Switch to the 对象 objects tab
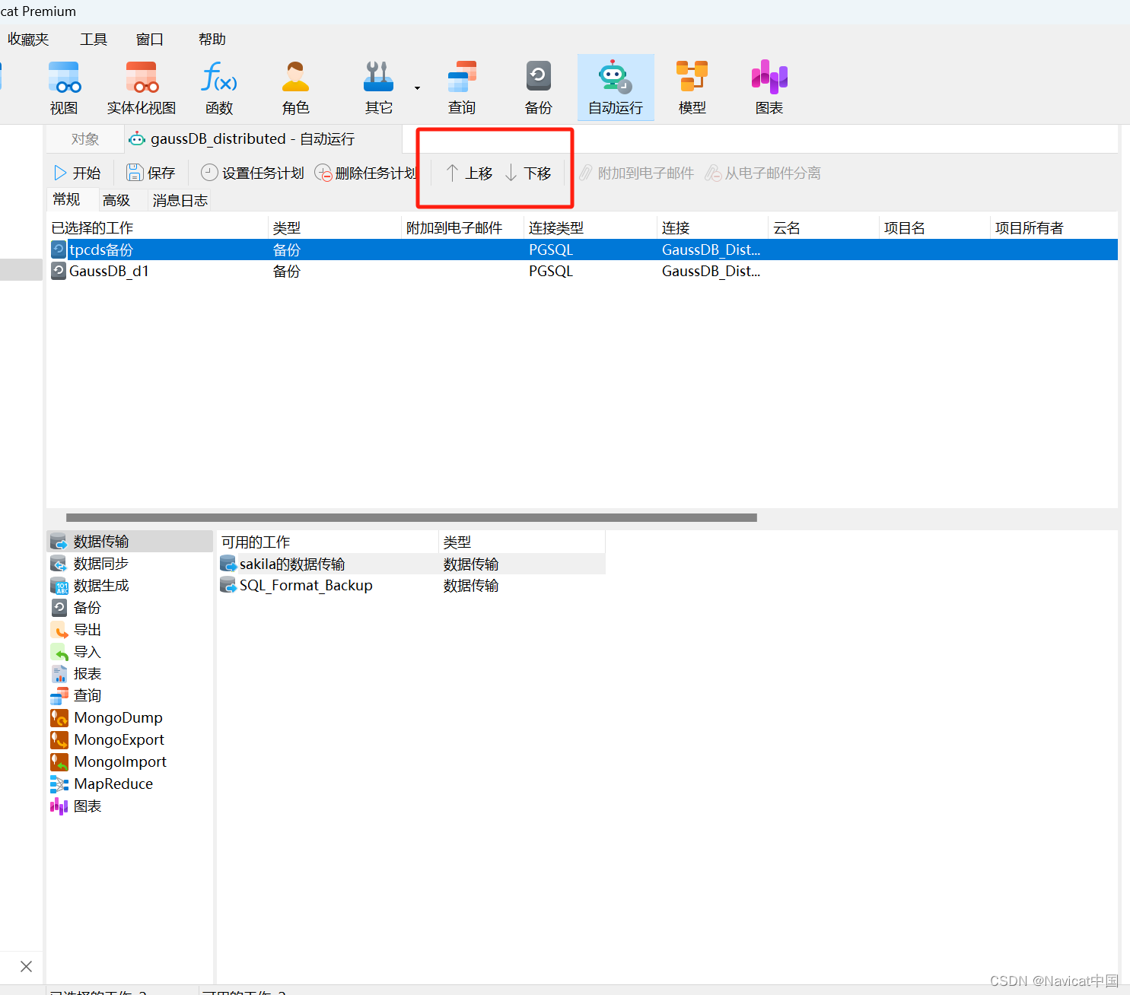 coord(84,139)
